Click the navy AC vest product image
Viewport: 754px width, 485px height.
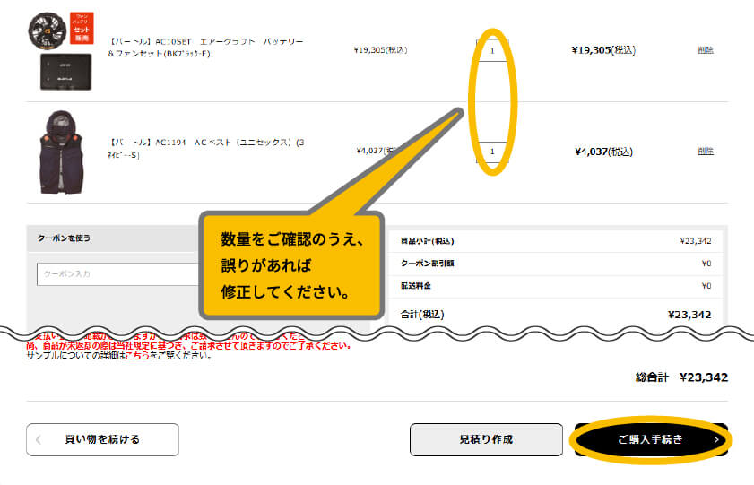[60, 152]
